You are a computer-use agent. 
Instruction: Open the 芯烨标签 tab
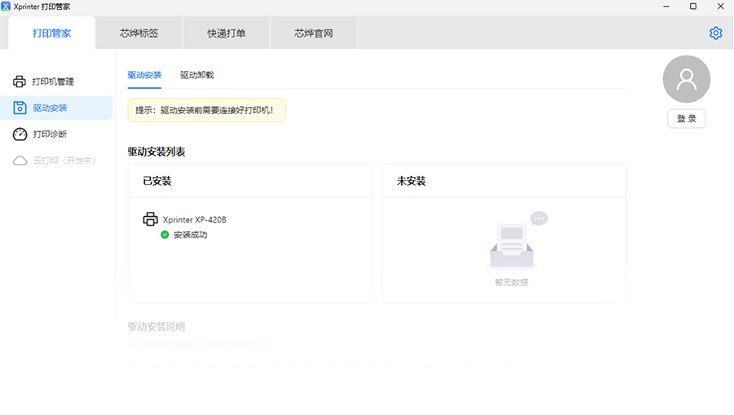pyautogui.click(x=139, y=33)
